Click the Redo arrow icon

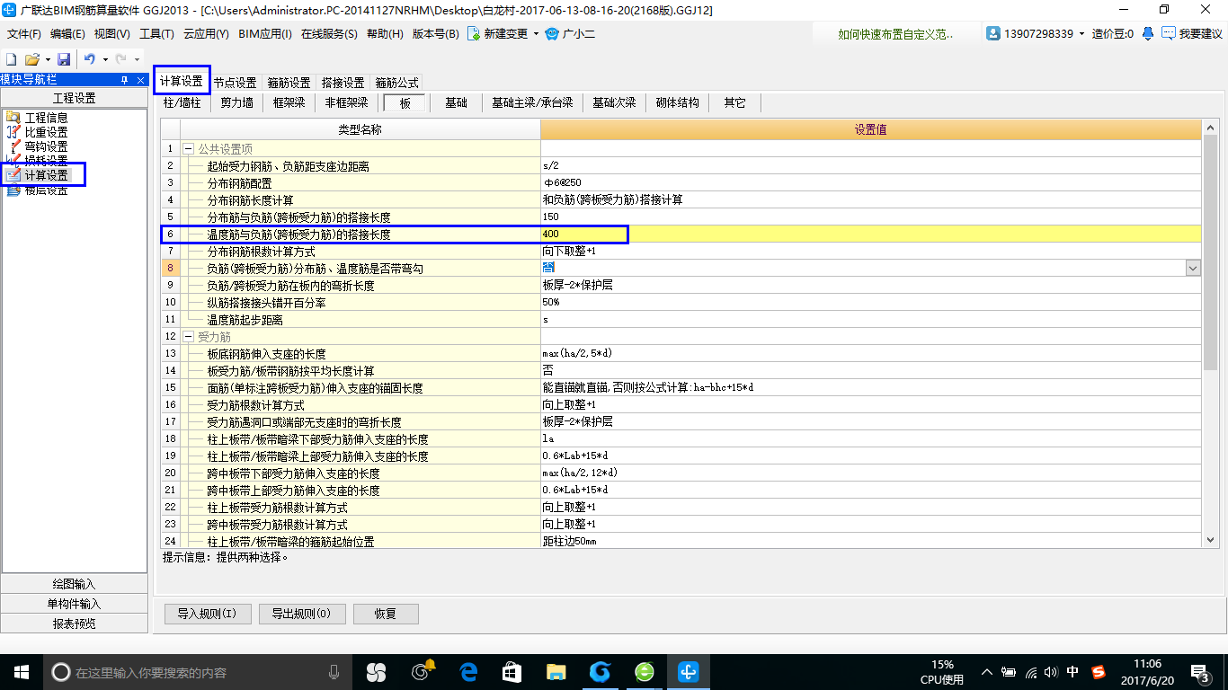click(x=121, y=59)
